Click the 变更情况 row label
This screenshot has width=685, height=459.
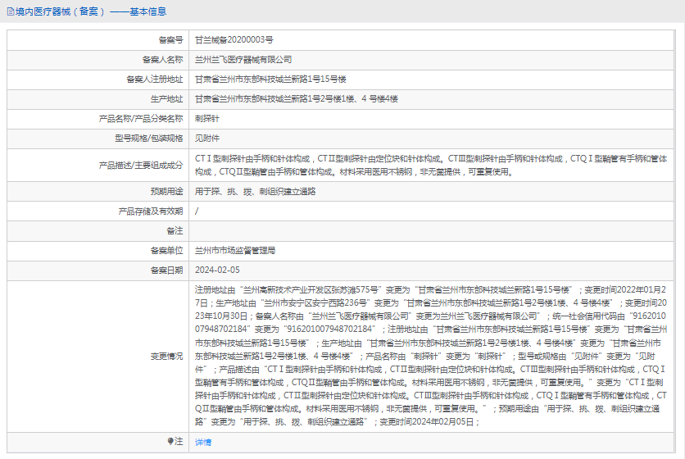coord(167,357)
